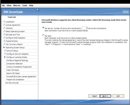Click the Next button
The width and height of the screenshot is (130, 105).
click(x=105, y=96)
